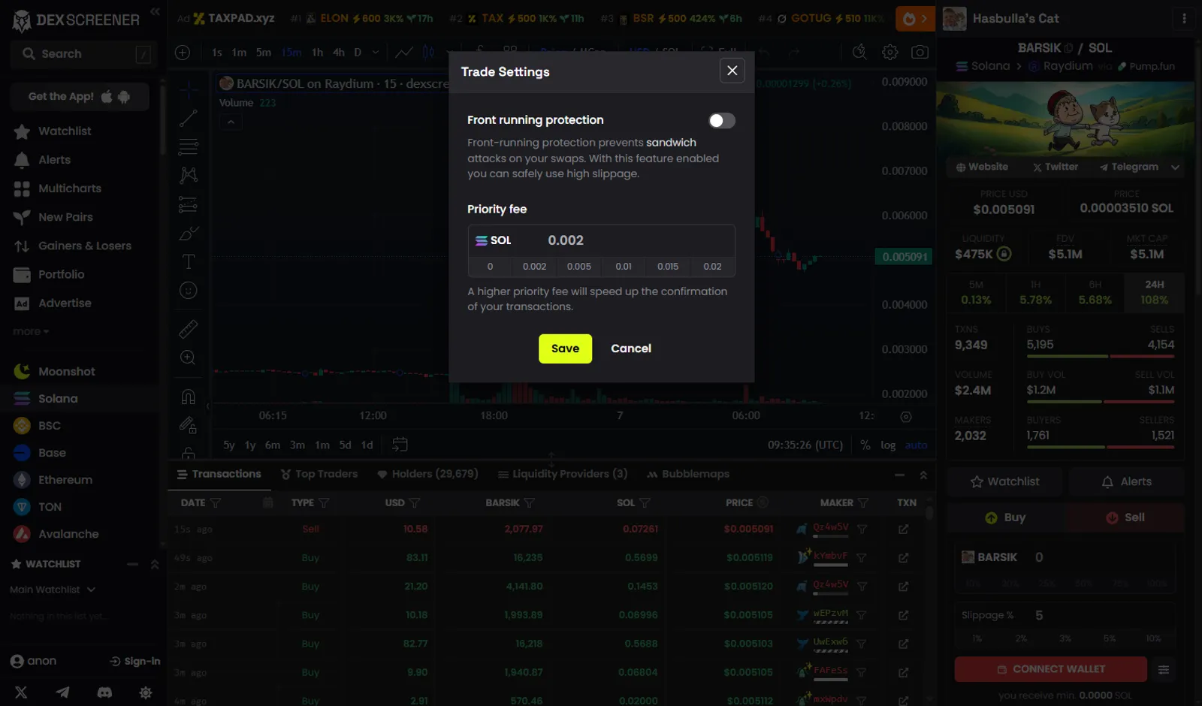Open theme settings icon in sidebar footer
The height and width of the screenshot is (706, 1202).
coord(146,692)
